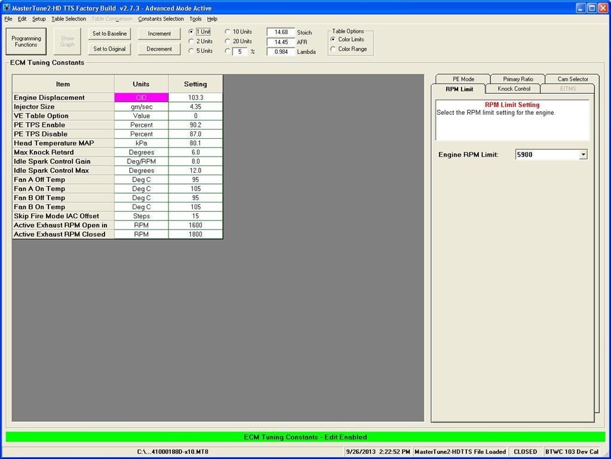Viewport: 611px width, 459px height.
Task: Open the File menu
Action: 8,19
